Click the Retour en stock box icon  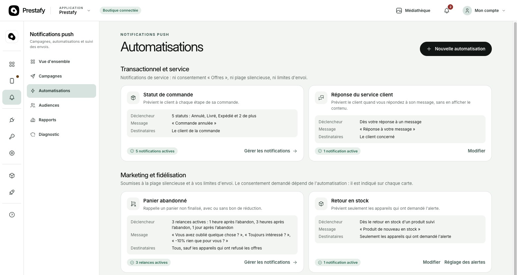point(321,204)
